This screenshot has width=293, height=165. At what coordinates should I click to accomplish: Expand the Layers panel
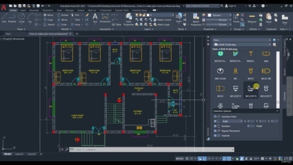(148, 29)
